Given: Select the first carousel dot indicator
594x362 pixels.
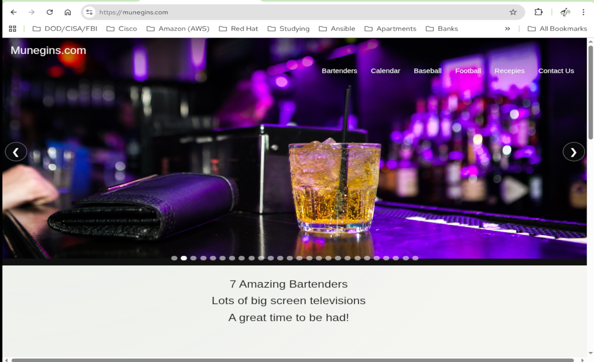Looking at the screenshot, I should point(174,258).
